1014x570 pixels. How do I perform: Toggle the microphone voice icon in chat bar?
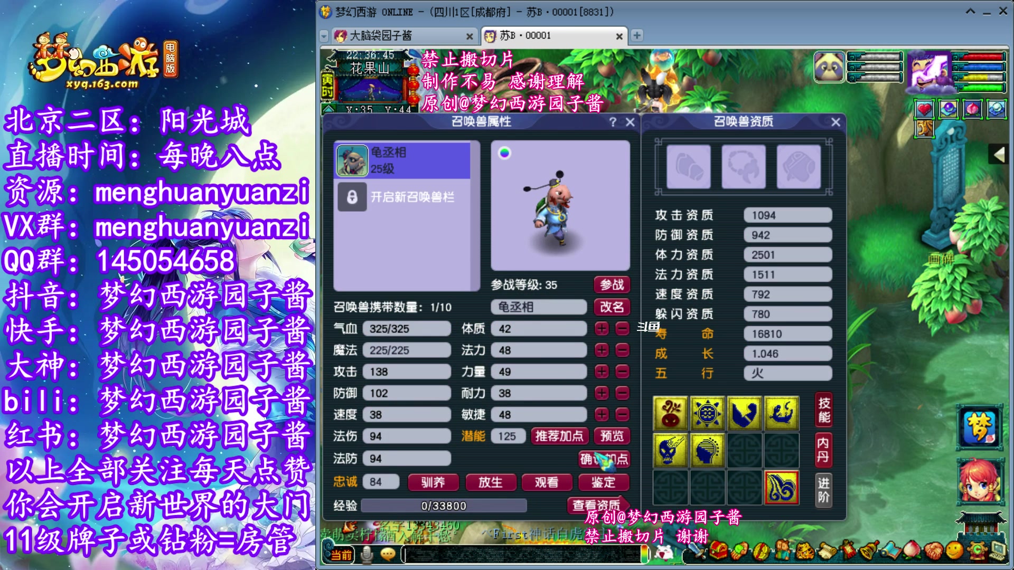click(367, 554)
